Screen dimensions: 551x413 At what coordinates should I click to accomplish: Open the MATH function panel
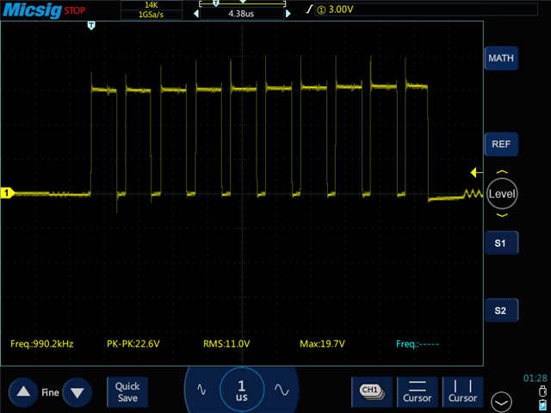(501, 58)
